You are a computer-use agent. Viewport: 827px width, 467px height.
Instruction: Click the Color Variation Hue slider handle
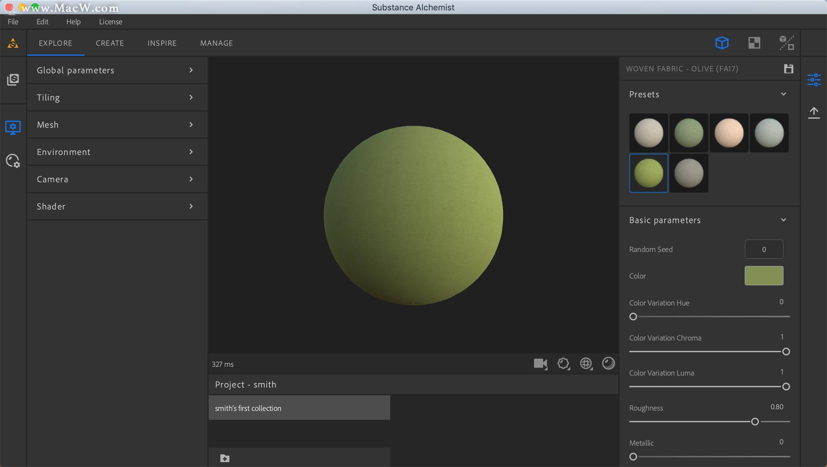tap(633, 317)
